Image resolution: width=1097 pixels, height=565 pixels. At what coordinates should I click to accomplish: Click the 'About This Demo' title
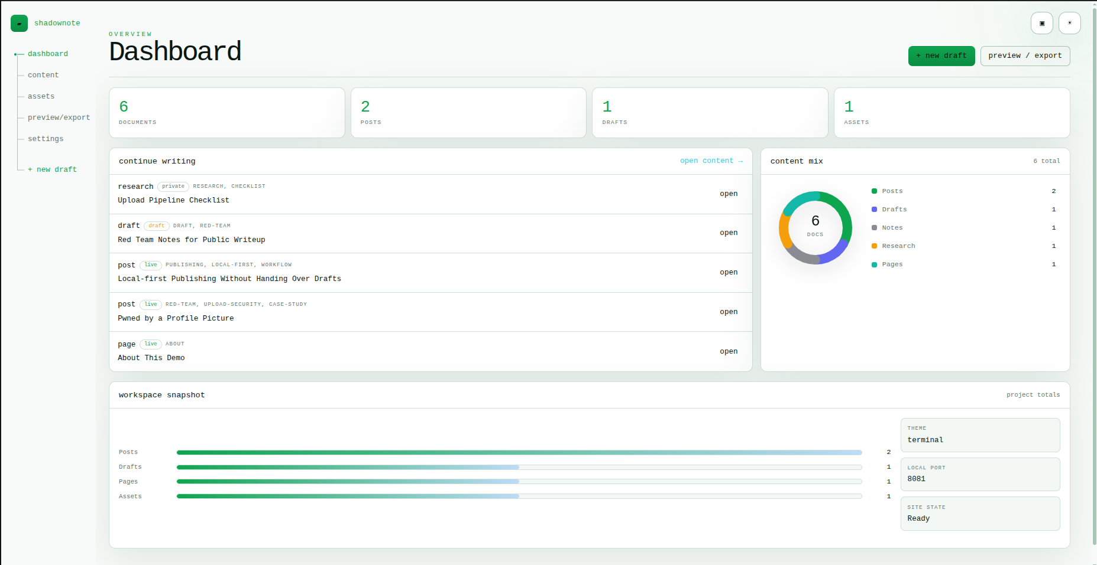coord(151,358)
